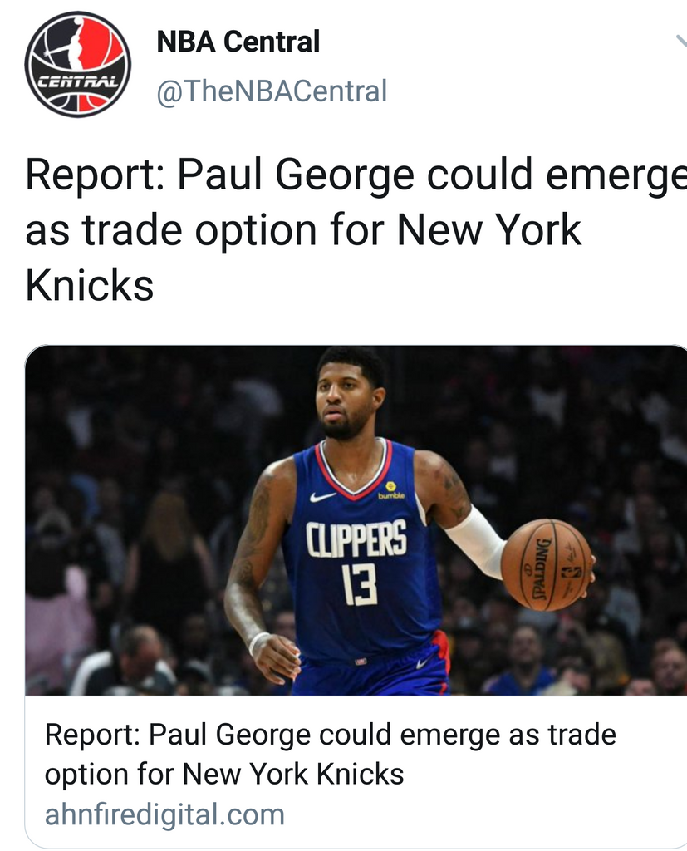Screen dimensions: 687x851
Task: Expand the tweet options chevron
Action: coord(681,42)
